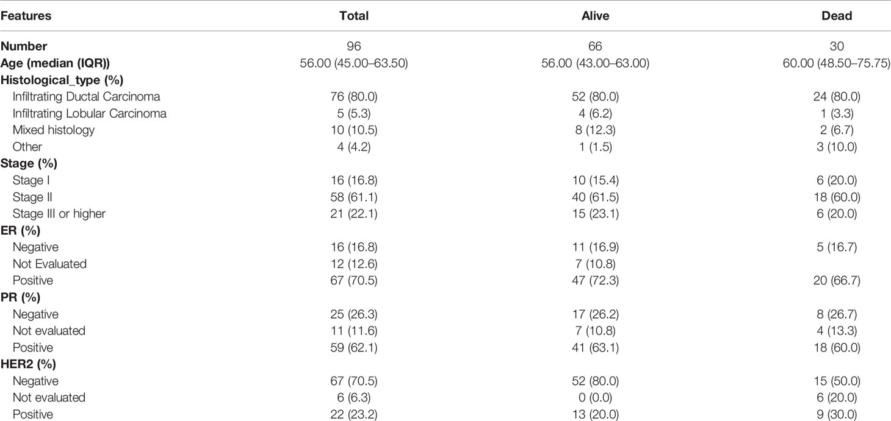The height and width of the screenshot is (421, 891).
Task: Click Total ER Positive value 67 (70.5)
Action: click(354, 280)
